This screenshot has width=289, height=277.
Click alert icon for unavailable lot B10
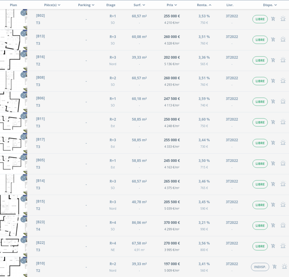(284, 267)
